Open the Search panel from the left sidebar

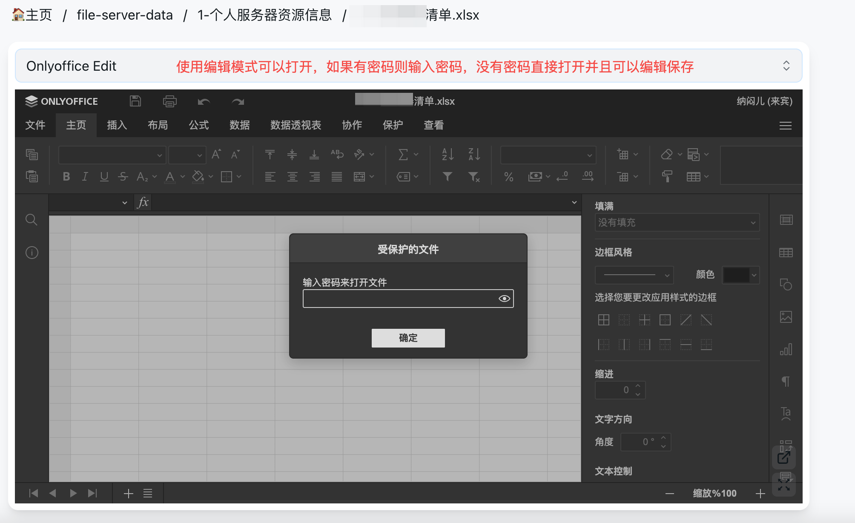point(32,220)
